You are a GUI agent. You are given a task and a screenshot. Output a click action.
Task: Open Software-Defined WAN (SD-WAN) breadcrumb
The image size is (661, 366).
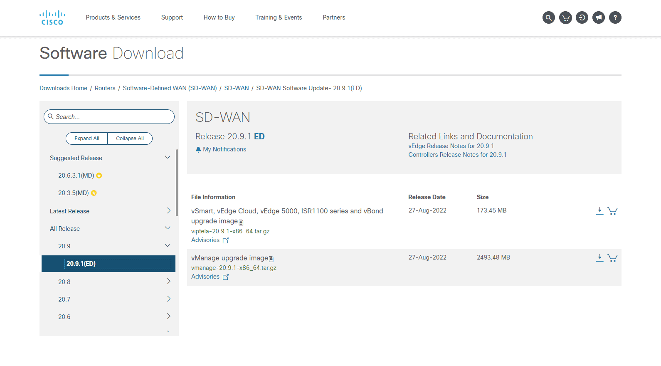[170, 88]
